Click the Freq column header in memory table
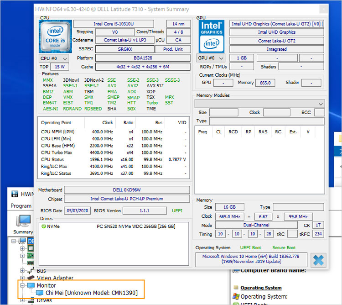 (x=202, y=132)
